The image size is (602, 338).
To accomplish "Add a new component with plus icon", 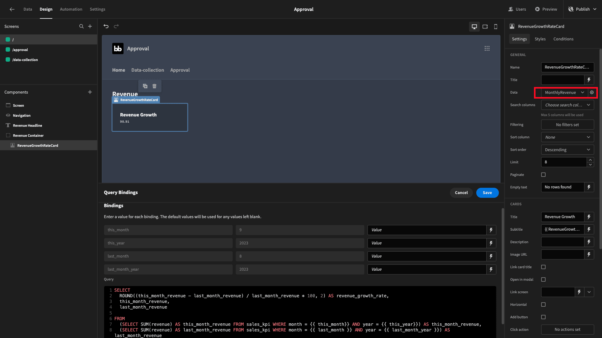I will [90, 92].
